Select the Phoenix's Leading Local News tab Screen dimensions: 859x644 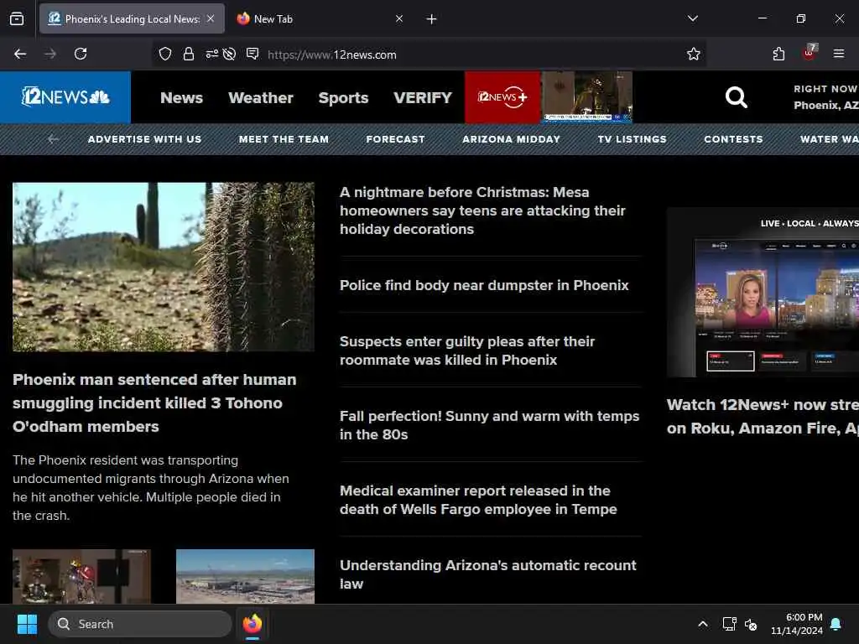(x=132, y=19)
